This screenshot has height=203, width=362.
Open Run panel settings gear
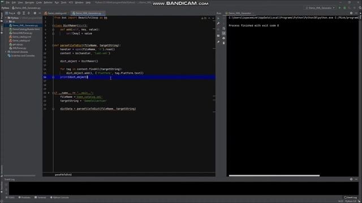[x=351, y=13]
